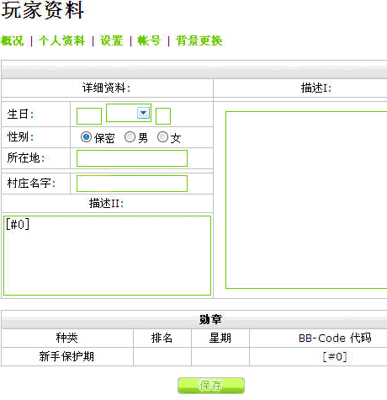Screen dimensions: 387x400
Task: Click the 保存 save button
Action: (x=211, y=386)
